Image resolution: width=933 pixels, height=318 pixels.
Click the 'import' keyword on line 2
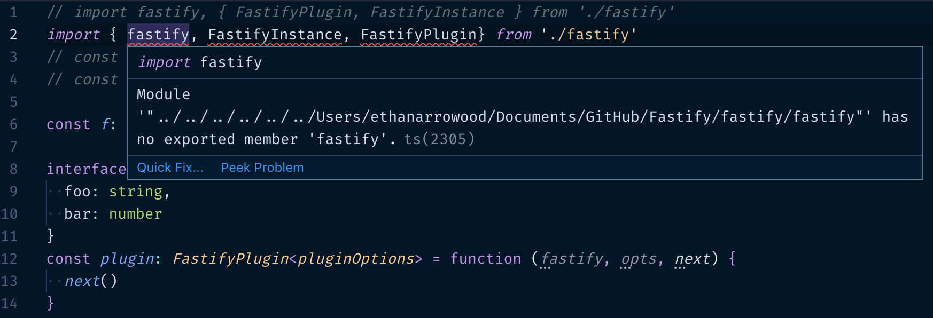[x=73, y=35]
